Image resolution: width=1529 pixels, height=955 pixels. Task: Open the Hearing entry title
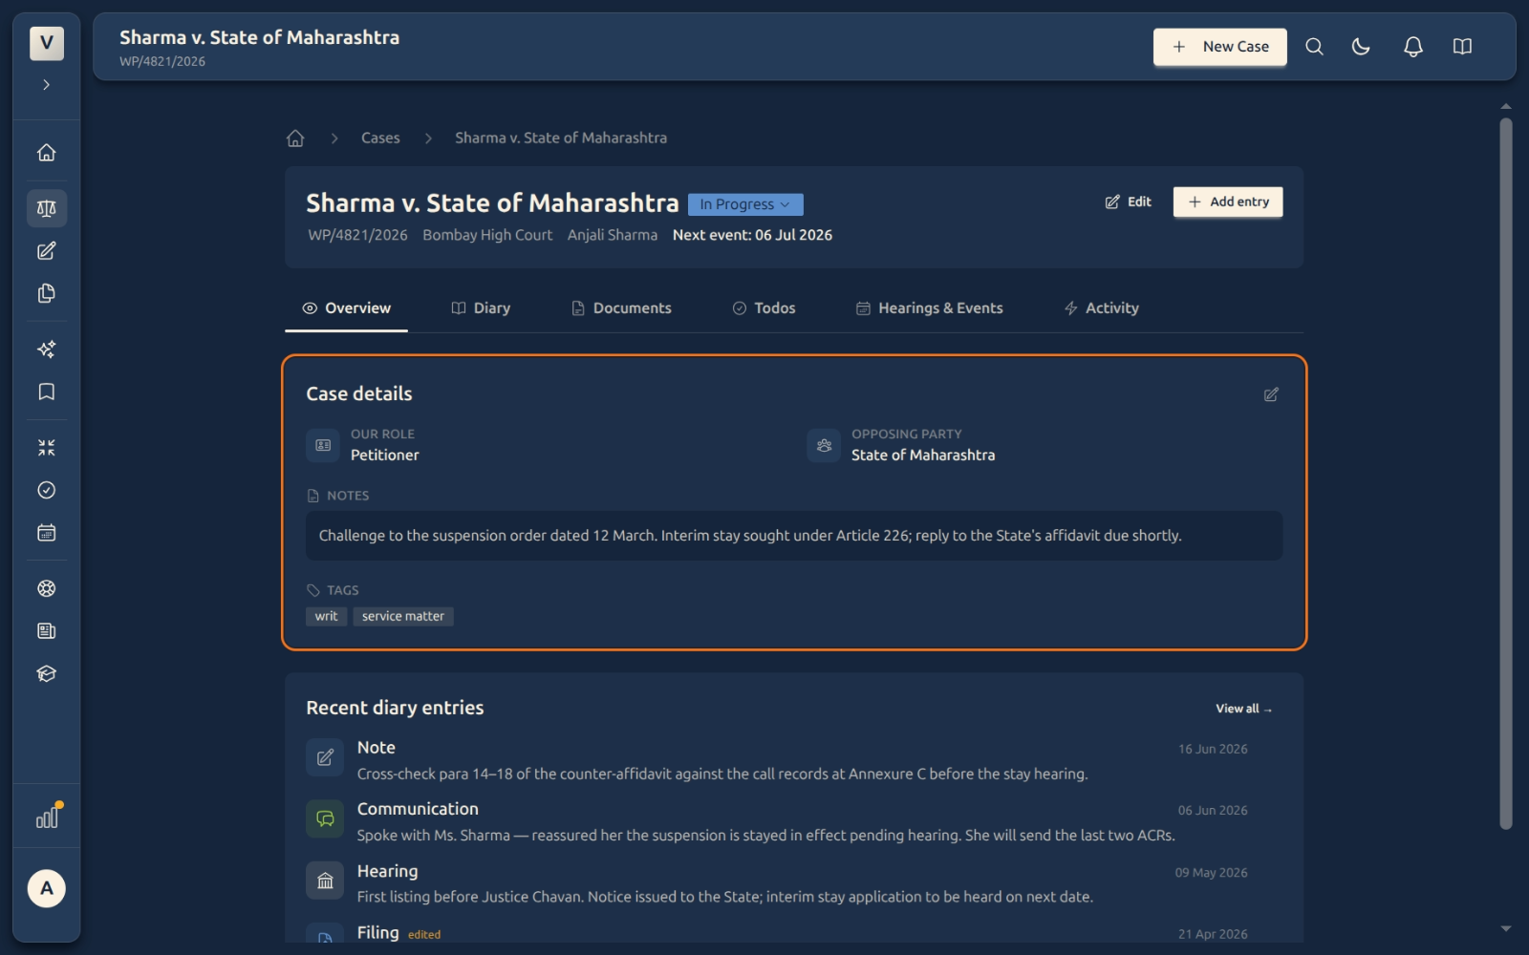pyautogui.click(x=387, y=871)
